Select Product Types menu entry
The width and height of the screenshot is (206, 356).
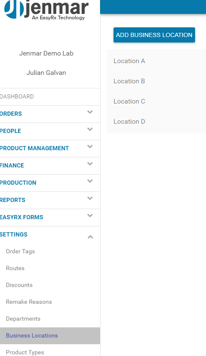25,352
